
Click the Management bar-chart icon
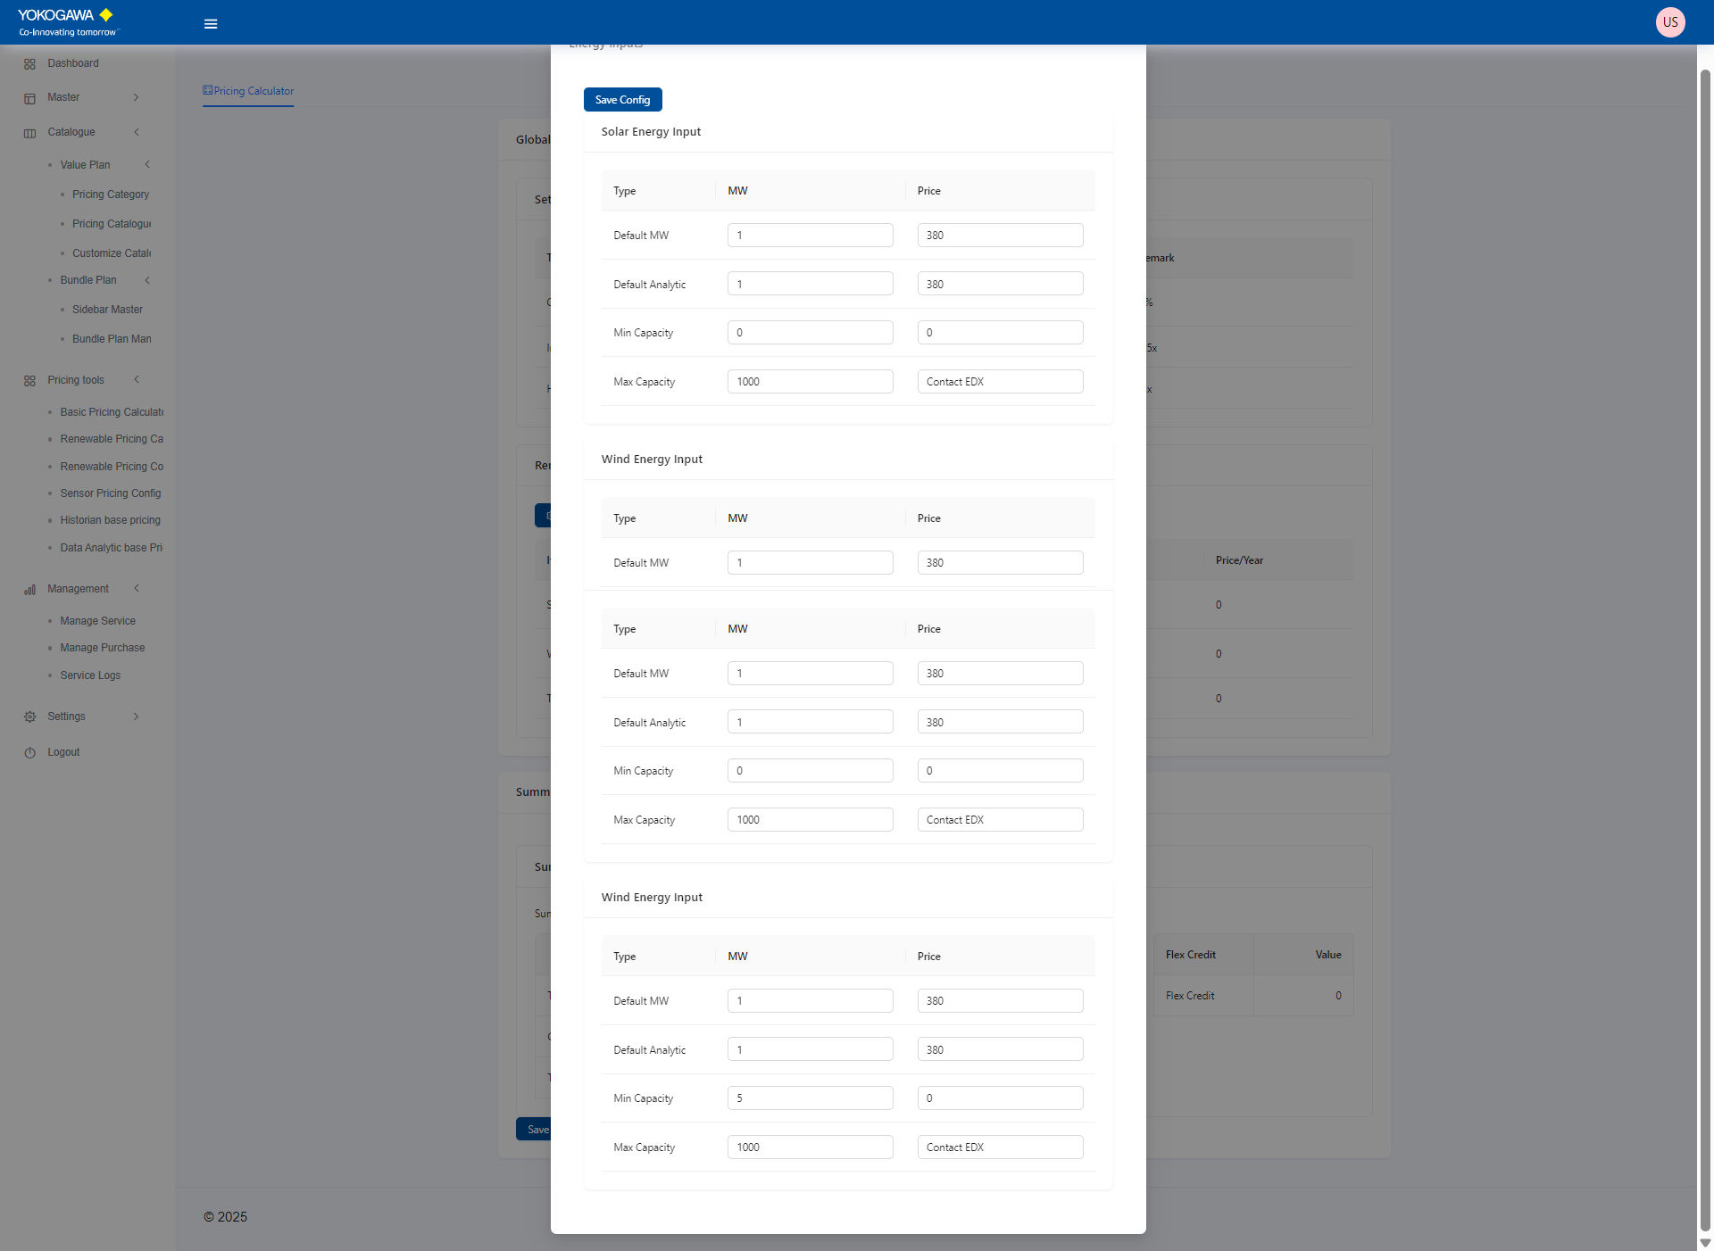pyautogui.click(x=29, y=590)
